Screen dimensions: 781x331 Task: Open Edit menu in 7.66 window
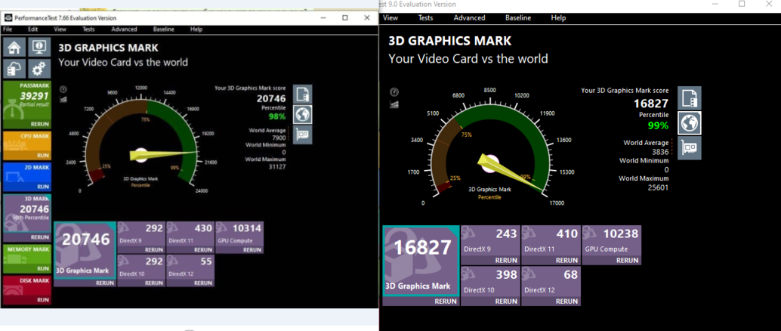(x=33, y=29)
